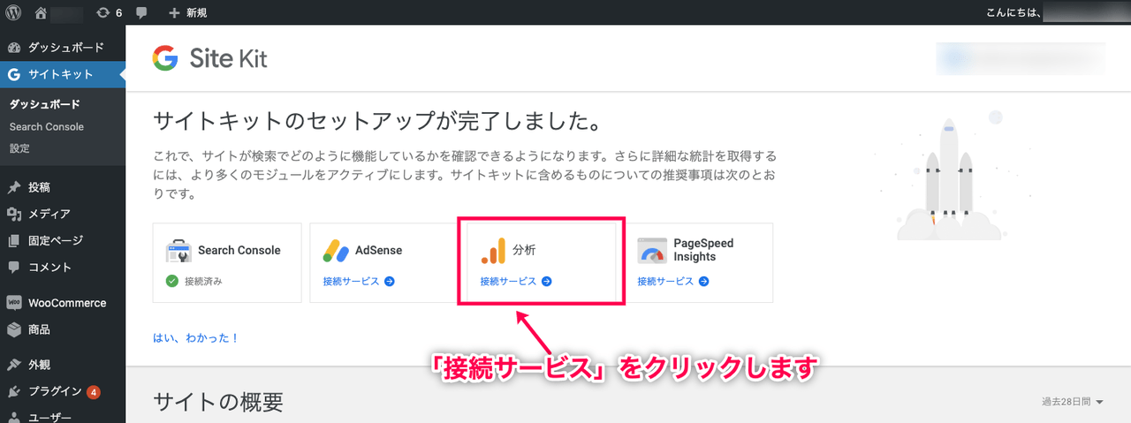This screenshot has height=423, width=1131.
Task: Click the 新規 plus button in admin bar
Action: pos(187,12)
